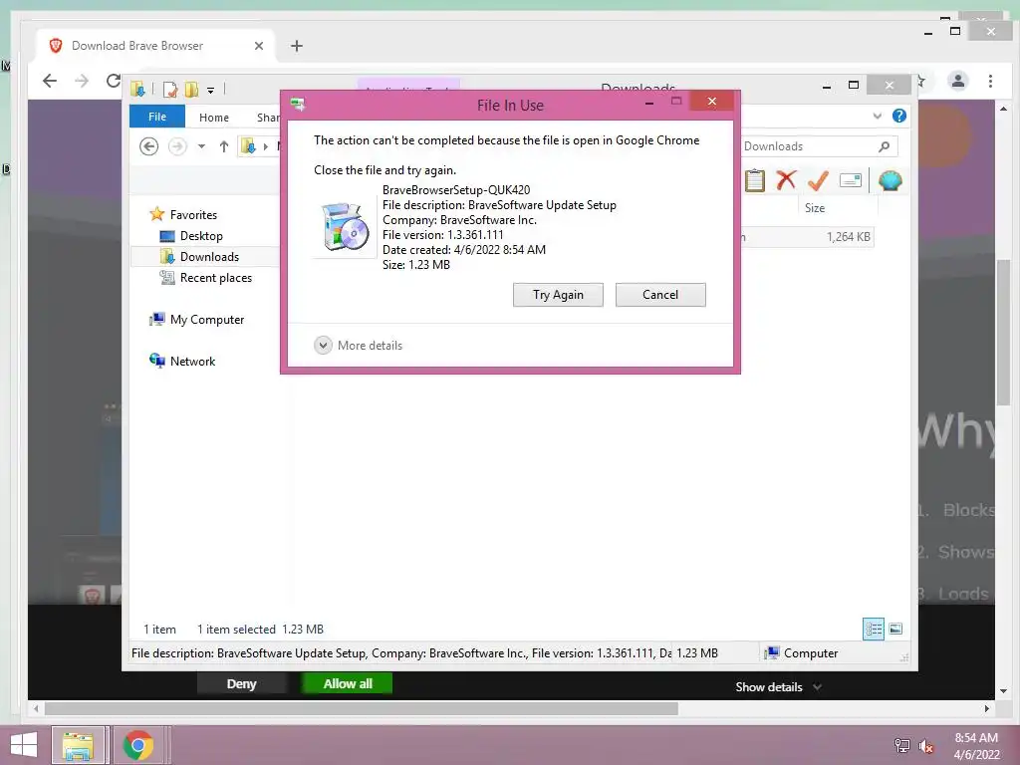This screenshot has width=1020, height=765.
Task: Click Allow all button on Brave page
Action: click(x=348, y=683)
